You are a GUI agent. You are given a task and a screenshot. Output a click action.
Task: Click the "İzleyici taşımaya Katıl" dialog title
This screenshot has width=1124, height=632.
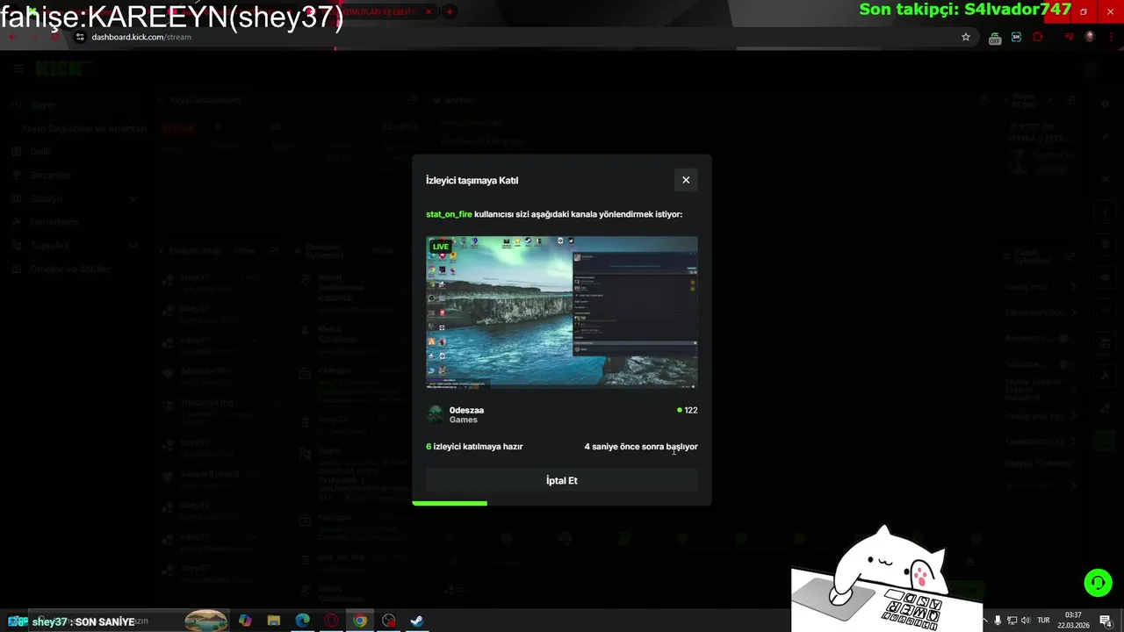(x=472, y=180)
